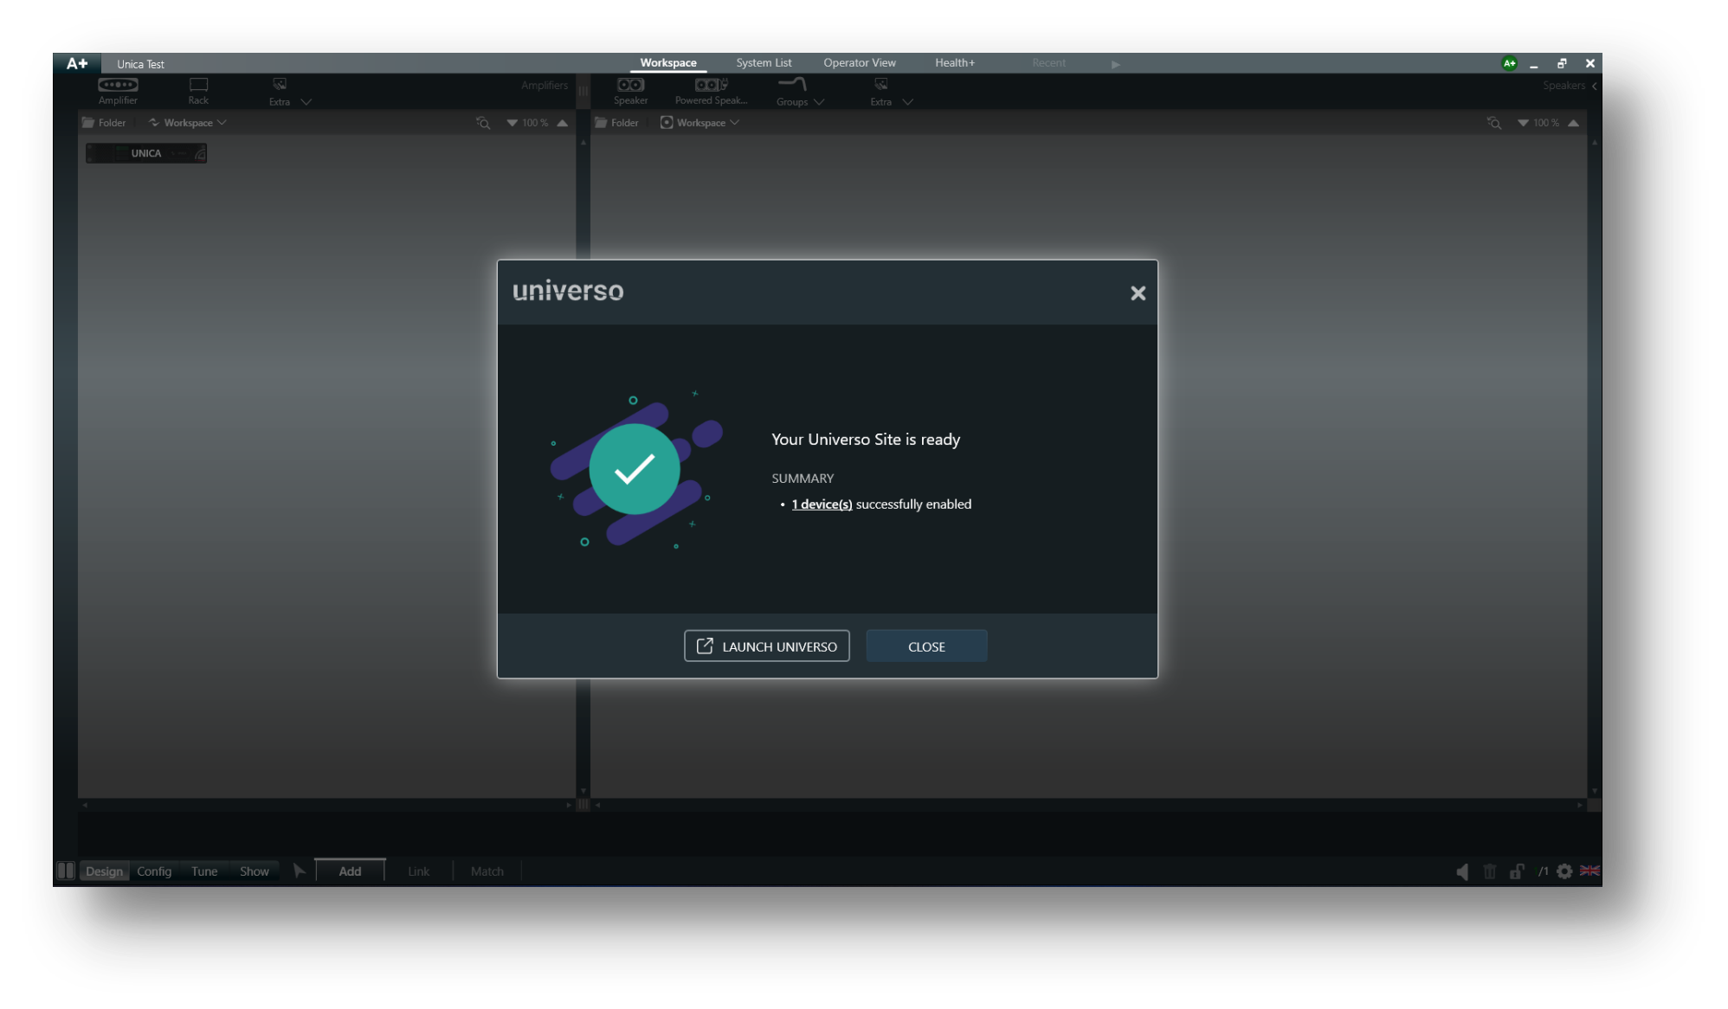Click the left panel 100 % zoom value
1728x1009 pixels.
(x=535, y=123)
